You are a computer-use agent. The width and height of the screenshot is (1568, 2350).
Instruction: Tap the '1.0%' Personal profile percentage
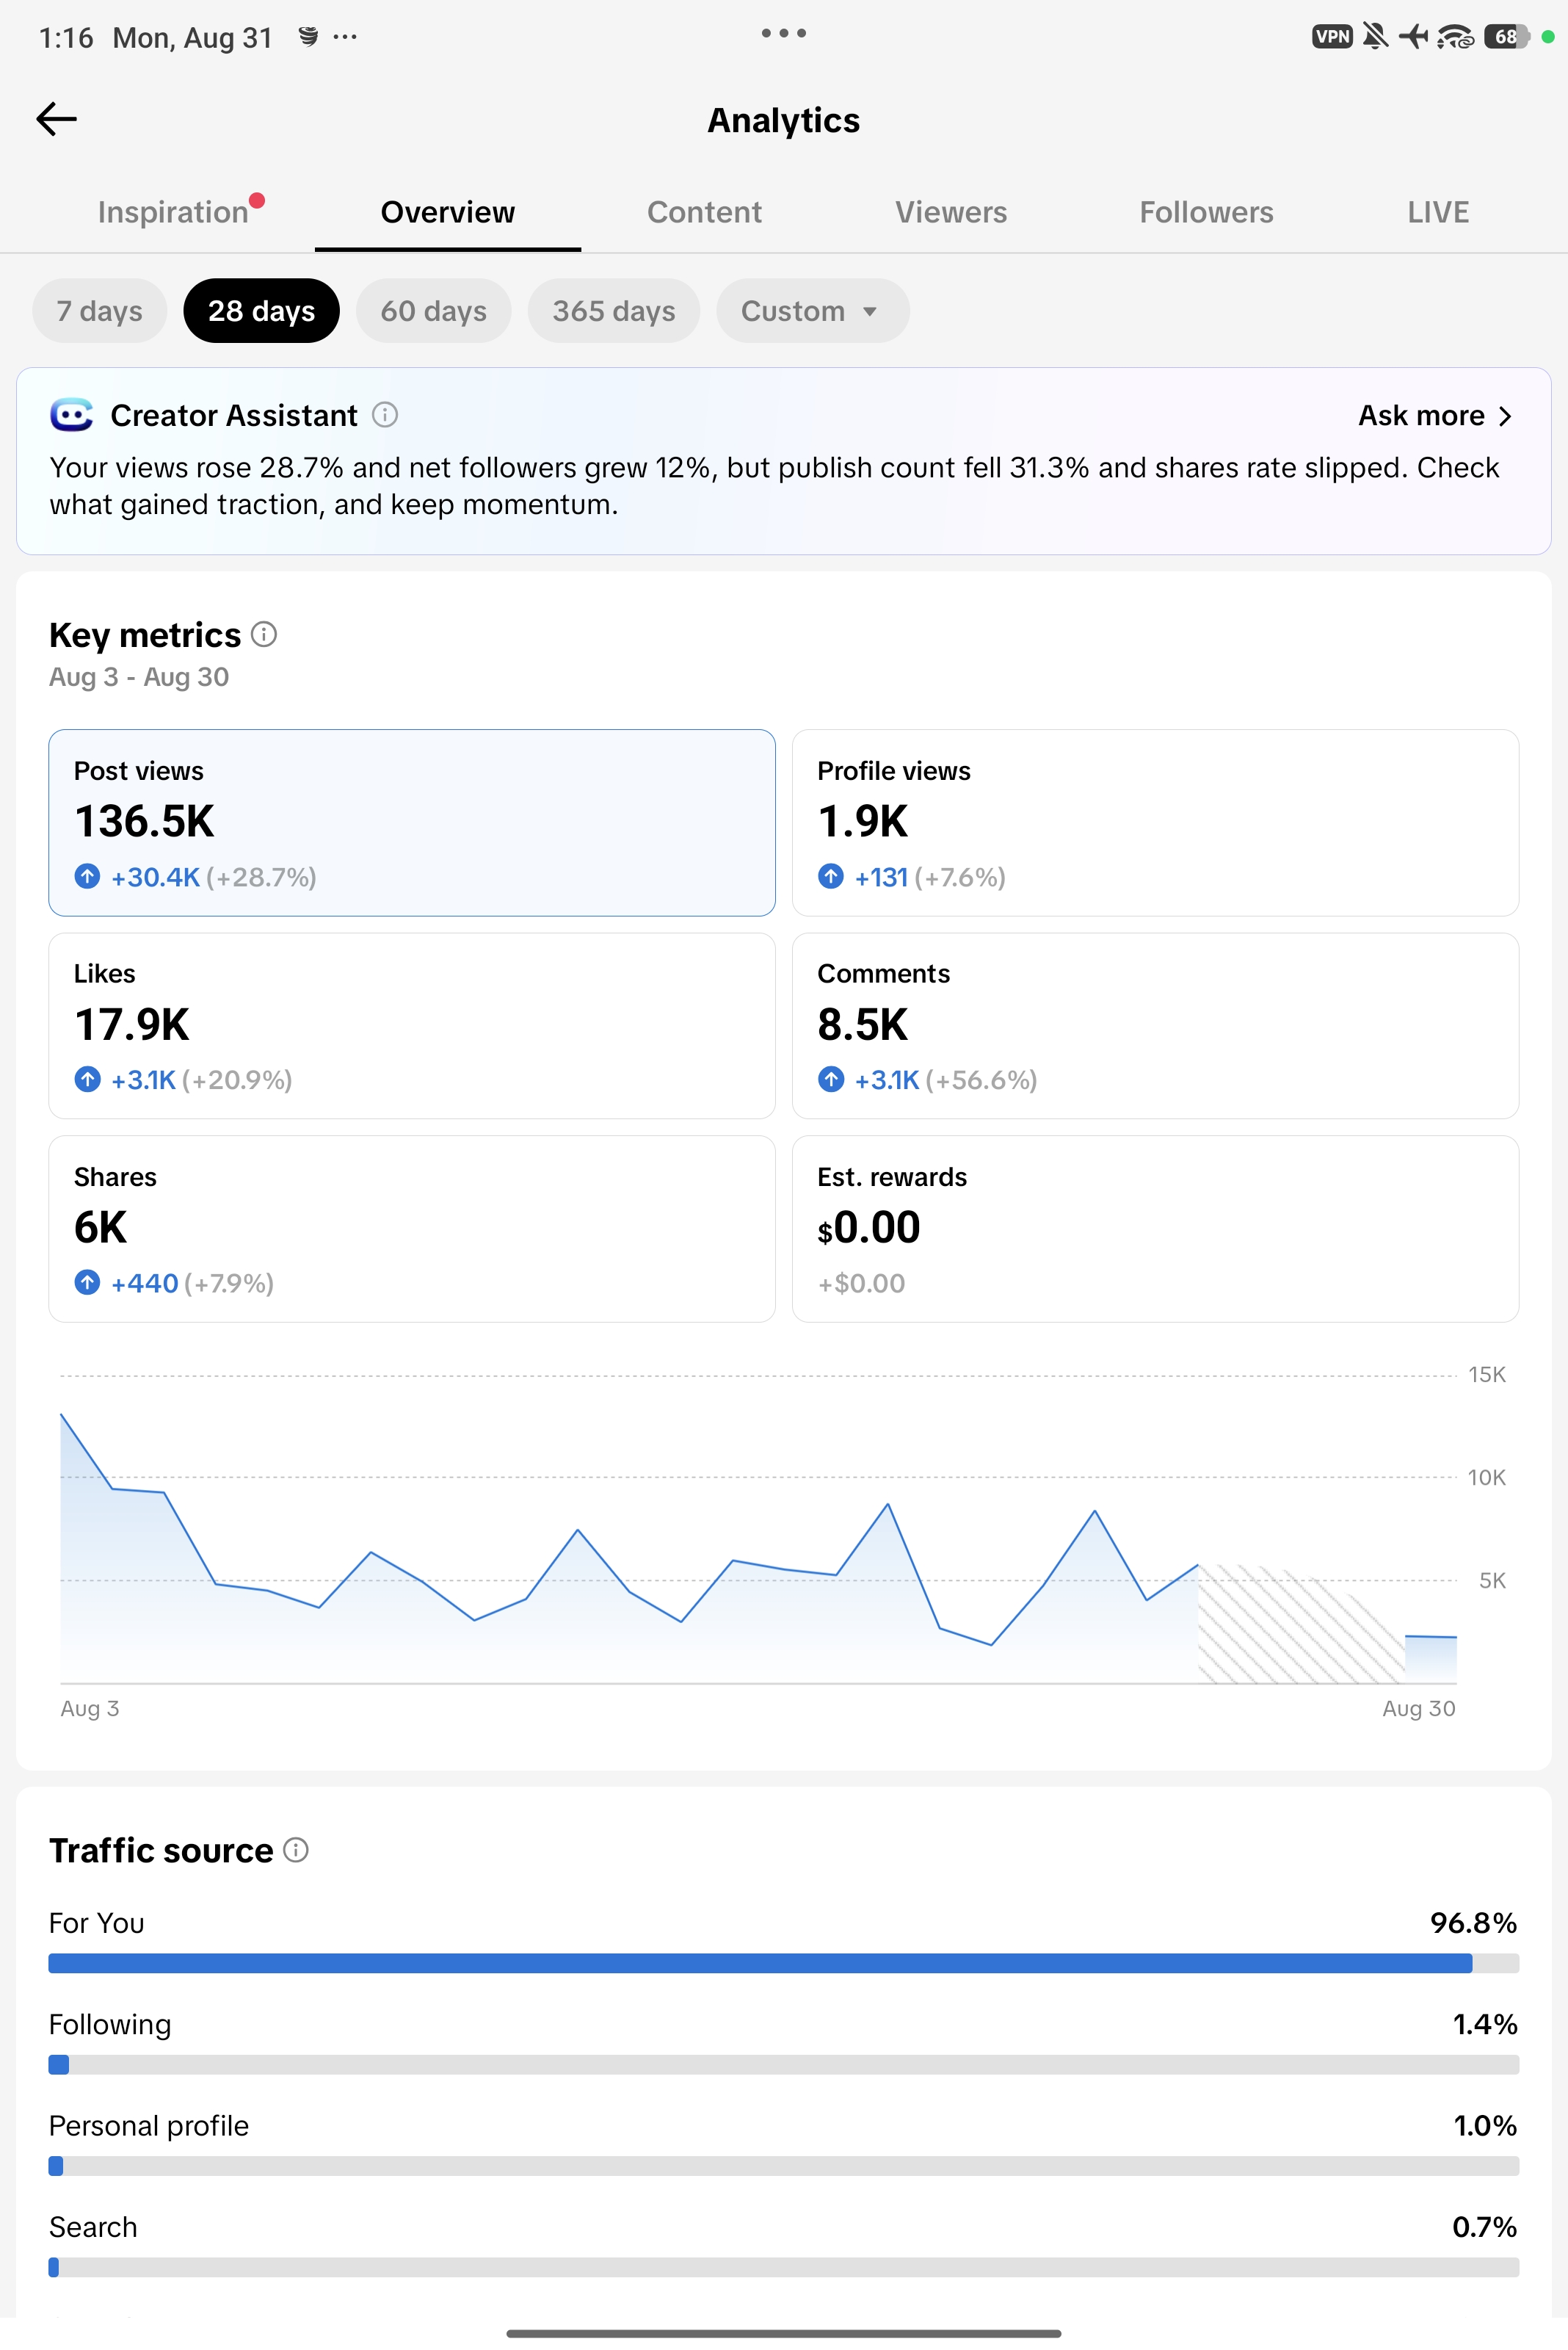click(1485, 2125)
